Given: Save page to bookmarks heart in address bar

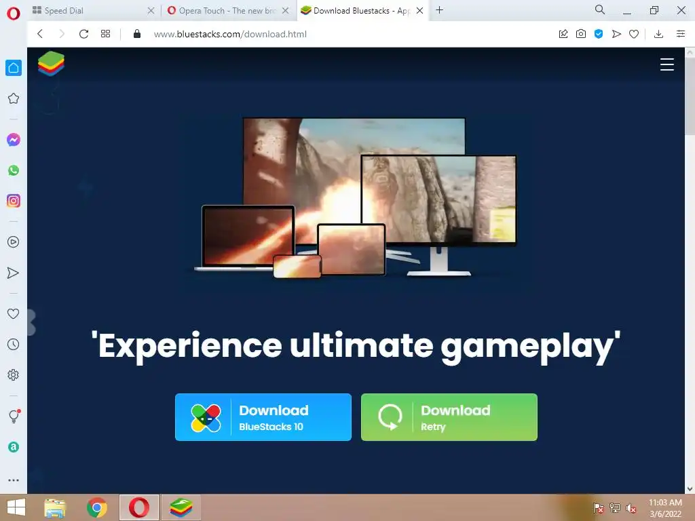Looking at the screenshot, I should [x=634, y=34].
